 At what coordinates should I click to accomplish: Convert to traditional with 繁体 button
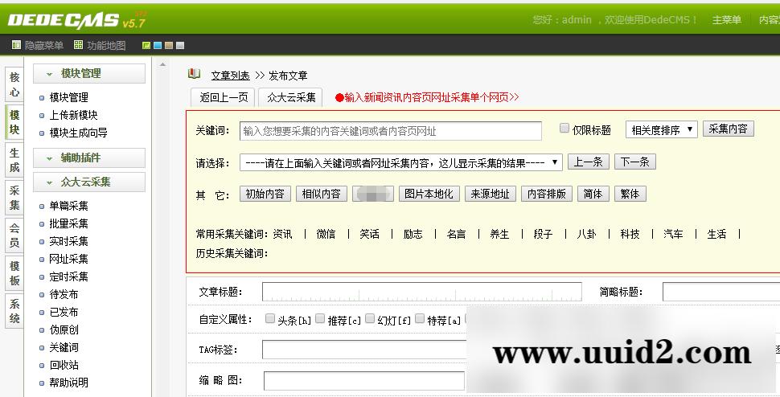[x=630, y=194]
